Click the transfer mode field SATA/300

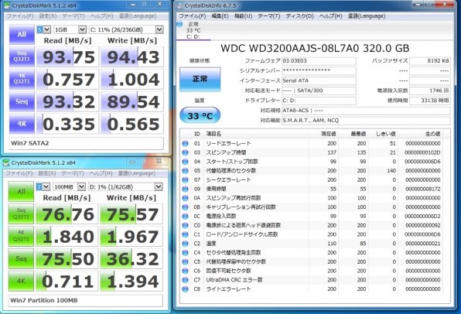coord(319,90)
